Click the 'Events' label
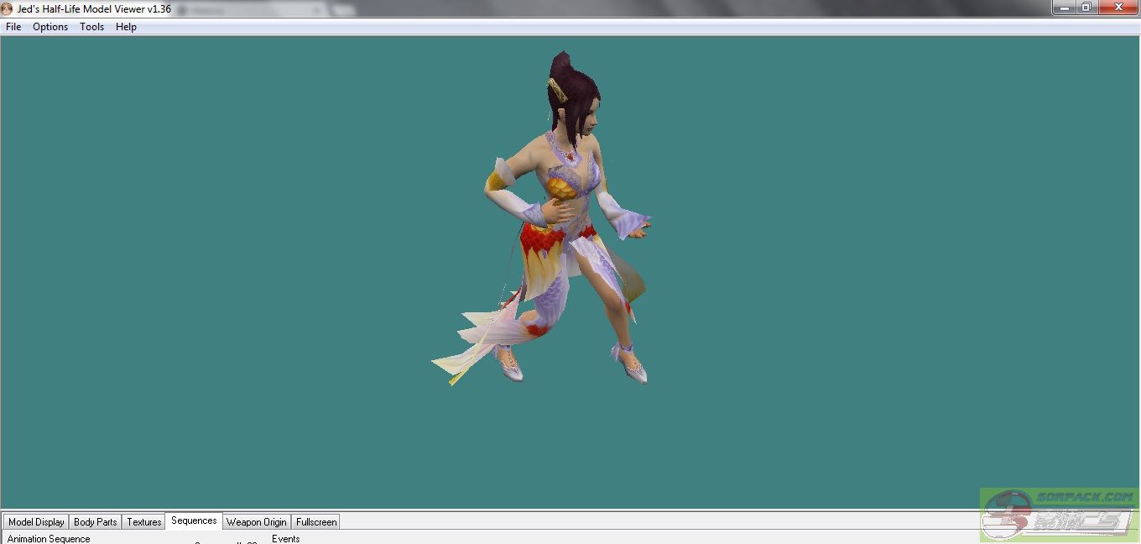 [x=286, y=539]
